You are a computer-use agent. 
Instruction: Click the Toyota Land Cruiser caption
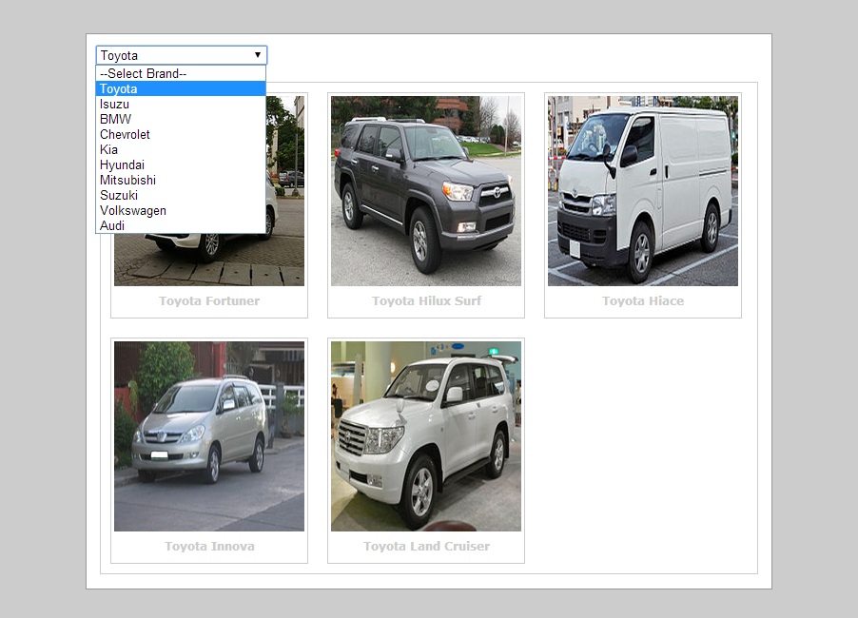point(426,547)
